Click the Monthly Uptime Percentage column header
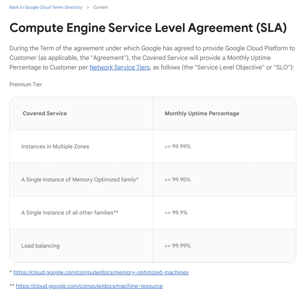Screen dimensions: 306x294 pyautogui.click(x=202, y=114)
